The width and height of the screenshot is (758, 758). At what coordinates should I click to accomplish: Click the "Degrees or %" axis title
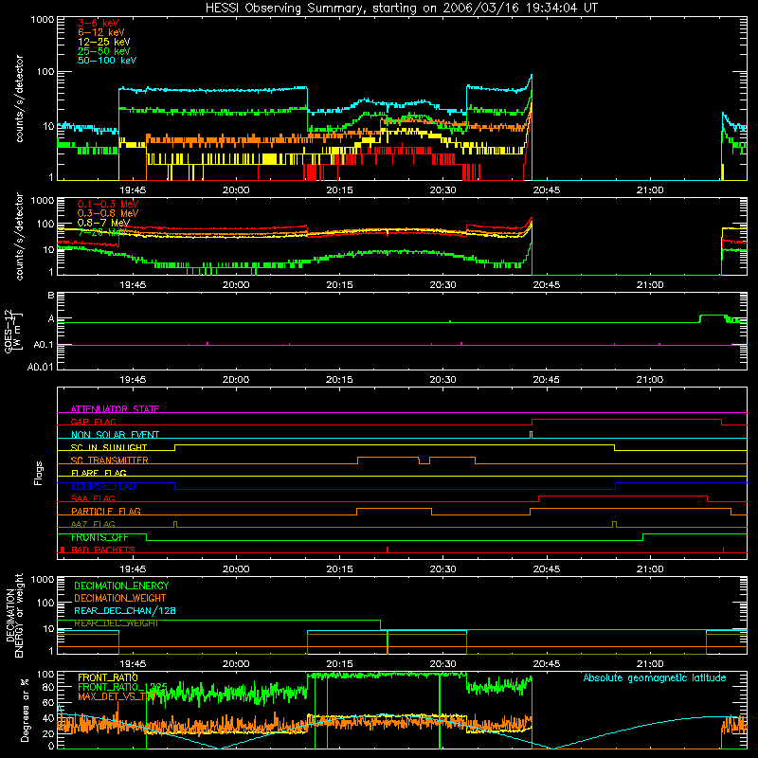(25, 710)
